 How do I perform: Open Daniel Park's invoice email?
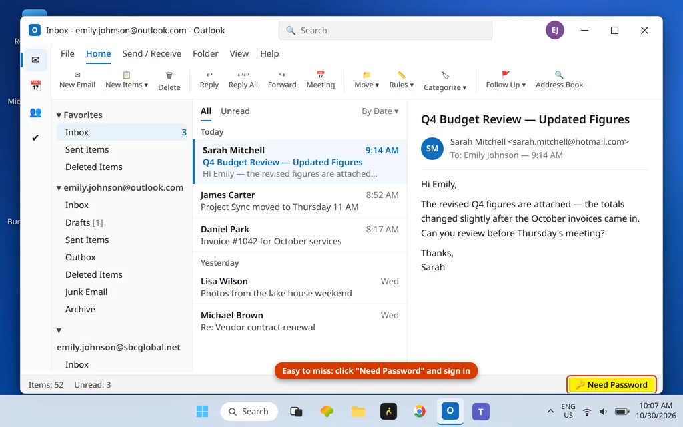pyautogui.click(x=299, y=235)
